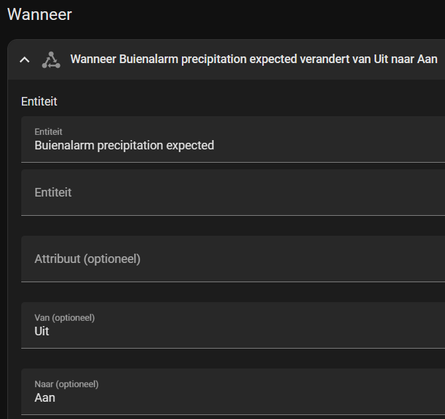Image resolution: width=445 pixels, height=419 pixels.
Task: Open the Van (optioneel) field
Action: click(x=233, y=325)
